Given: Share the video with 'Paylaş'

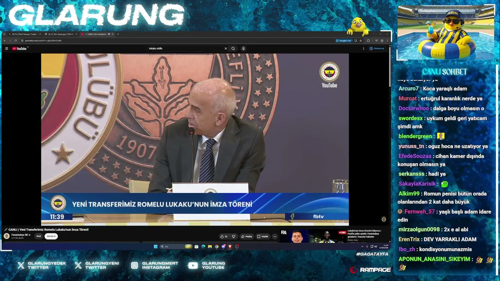Looking at the screenshot, I should click(x=246, y=237).
